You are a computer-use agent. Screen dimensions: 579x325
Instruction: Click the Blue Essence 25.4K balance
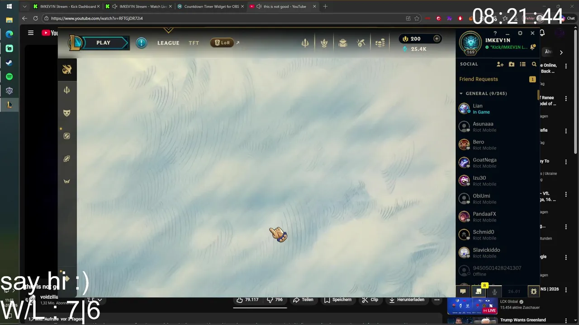[x=414, y=49]
